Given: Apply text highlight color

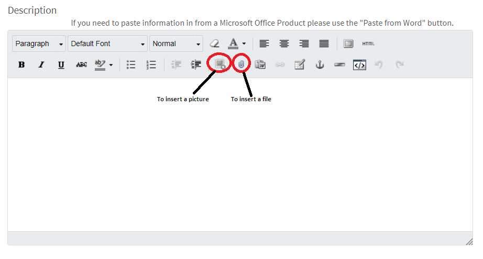Looking at the screenshot, I should click(x=100, y=65).
